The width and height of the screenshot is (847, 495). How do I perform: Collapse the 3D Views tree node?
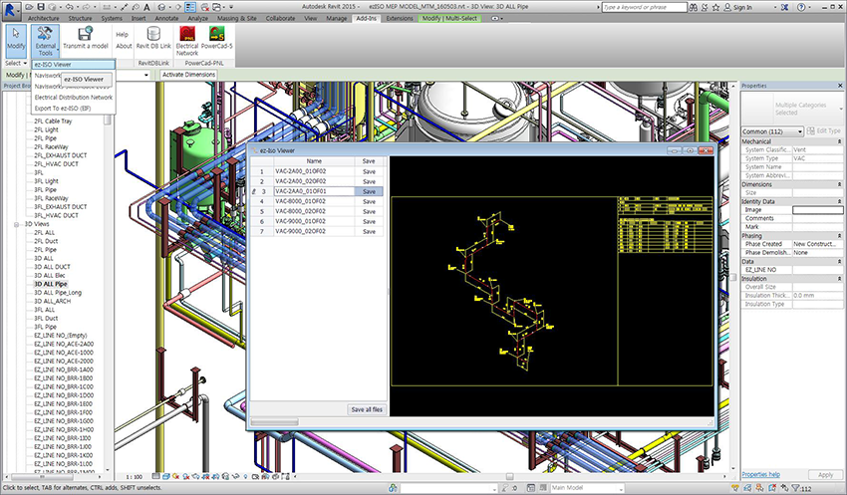coord(17,224)
